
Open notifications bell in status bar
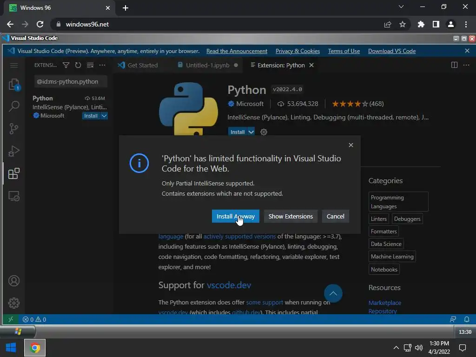[x=467, y=319]
